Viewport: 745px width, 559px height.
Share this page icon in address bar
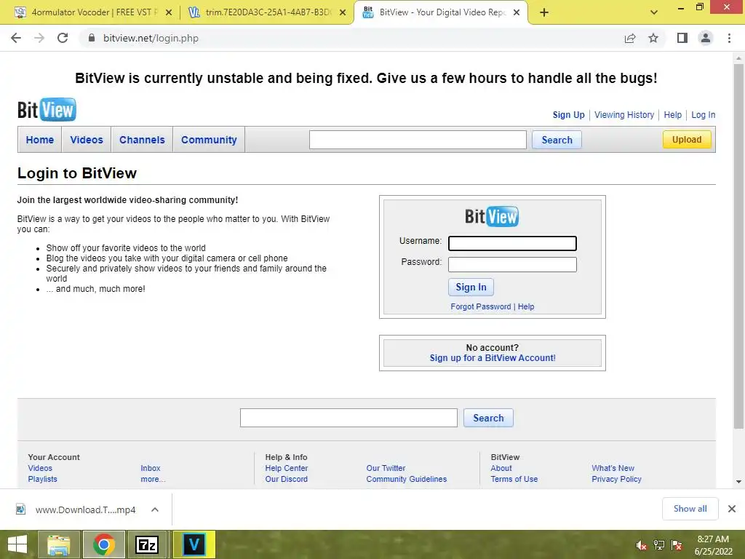pyautogui.click(x=630, y=38)
